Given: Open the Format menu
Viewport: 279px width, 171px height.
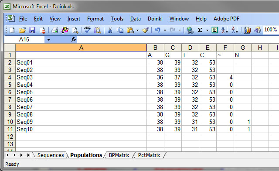Looking at the screenshot, I should pos(95,19).
